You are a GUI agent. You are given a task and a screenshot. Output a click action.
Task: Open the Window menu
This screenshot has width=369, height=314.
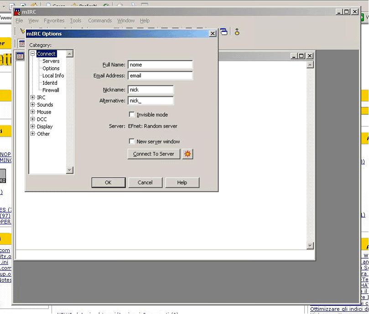pyautogui.click(x=126, y=21)
